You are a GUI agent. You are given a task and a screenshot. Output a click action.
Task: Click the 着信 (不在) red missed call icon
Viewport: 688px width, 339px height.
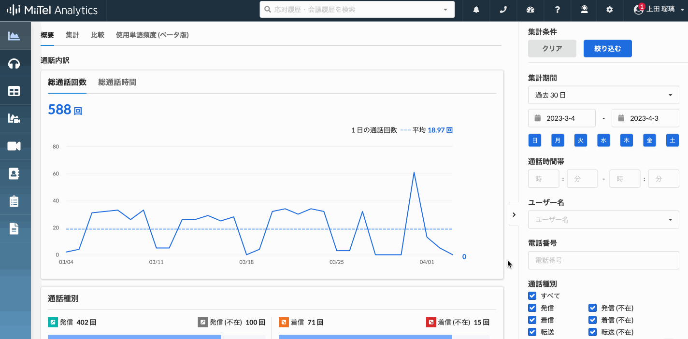point(431,322)
